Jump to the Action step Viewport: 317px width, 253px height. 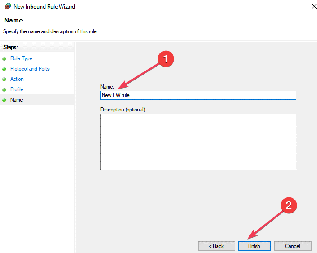[17, 79]
